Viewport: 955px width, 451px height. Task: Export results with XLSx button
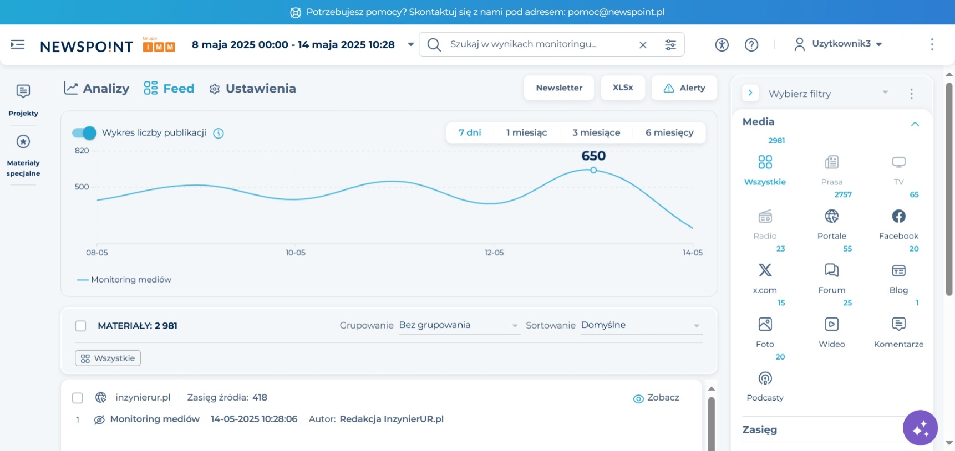[x=623, y=88]
